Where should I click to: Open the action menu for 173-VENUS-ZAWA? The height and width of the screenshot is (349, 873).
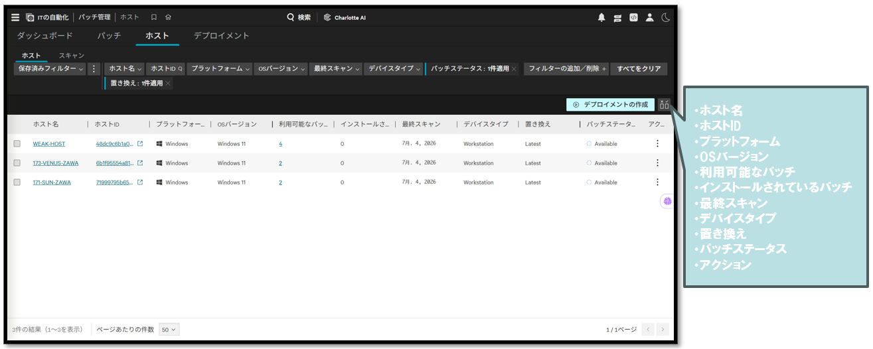pos(658,163)
